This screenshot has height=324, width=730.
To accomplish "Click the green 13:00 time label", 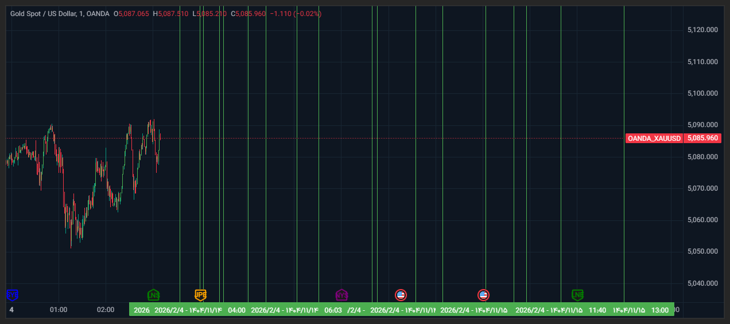I will pos(660,310).
